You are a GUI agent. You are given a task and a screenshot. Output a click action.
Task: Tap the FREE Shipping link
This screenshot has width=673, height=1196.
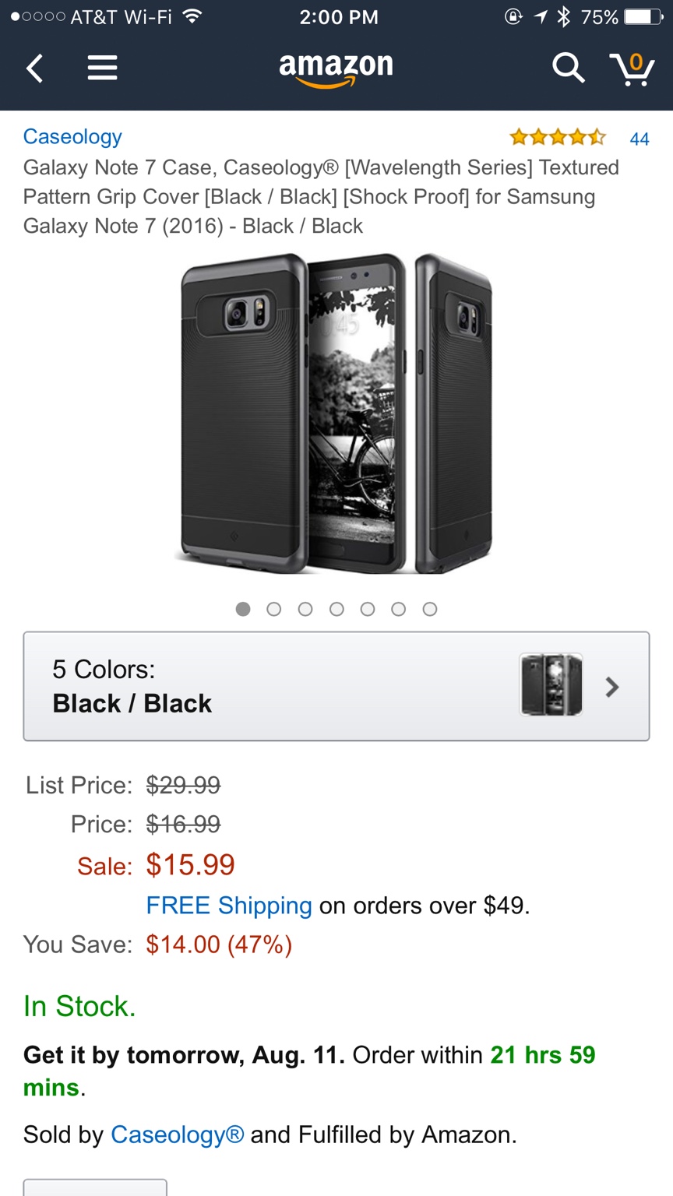click(x=229, y=906)
